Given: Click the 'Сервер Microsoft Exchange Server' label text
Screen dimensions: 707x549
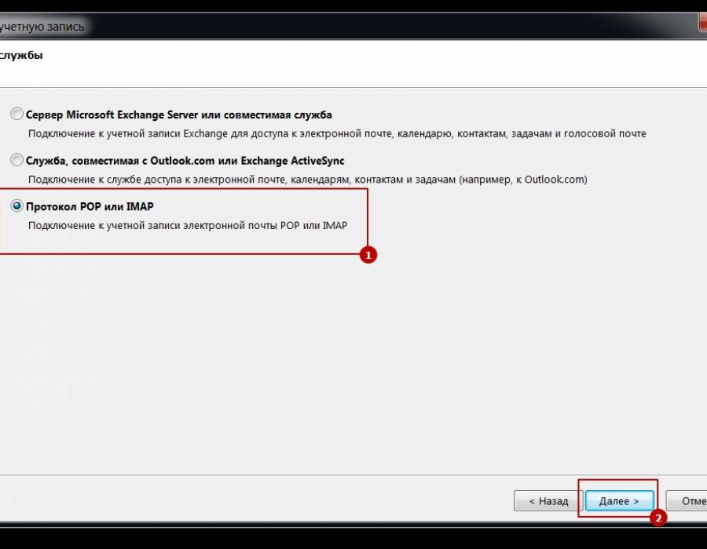Looking at the screenshot, I should pyautogui.click(x=179, y=115).
